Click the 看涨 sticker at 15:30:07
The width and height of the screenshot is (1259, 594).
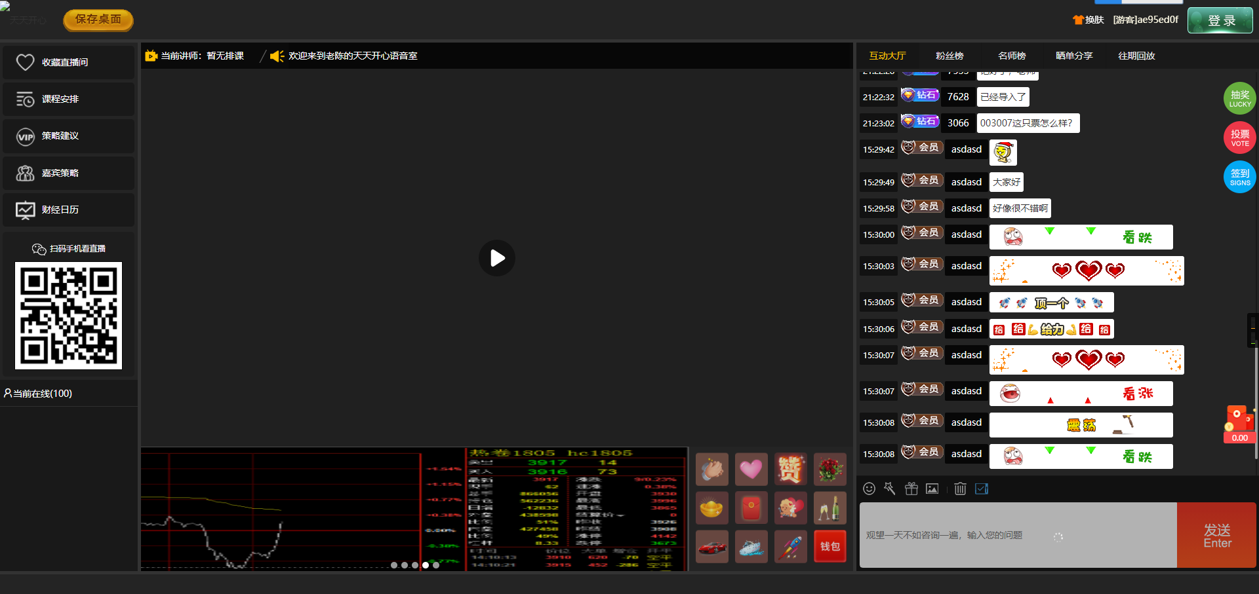[x=1081, y=394]
